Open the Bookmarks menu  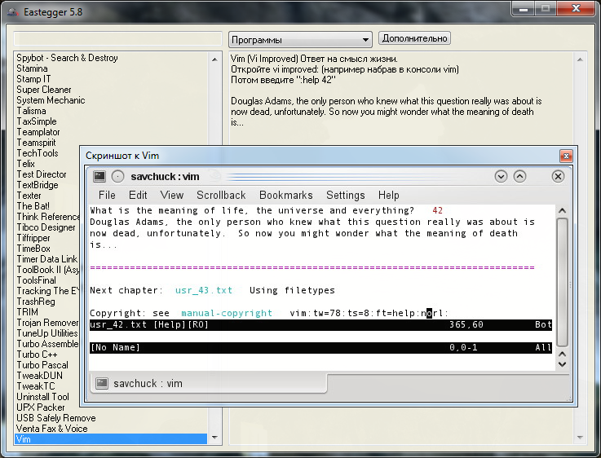tap(285, 195)
